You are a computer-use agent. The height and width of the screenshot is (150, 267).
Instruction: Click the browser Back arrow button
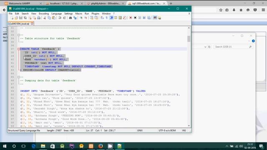pos(4,10)
